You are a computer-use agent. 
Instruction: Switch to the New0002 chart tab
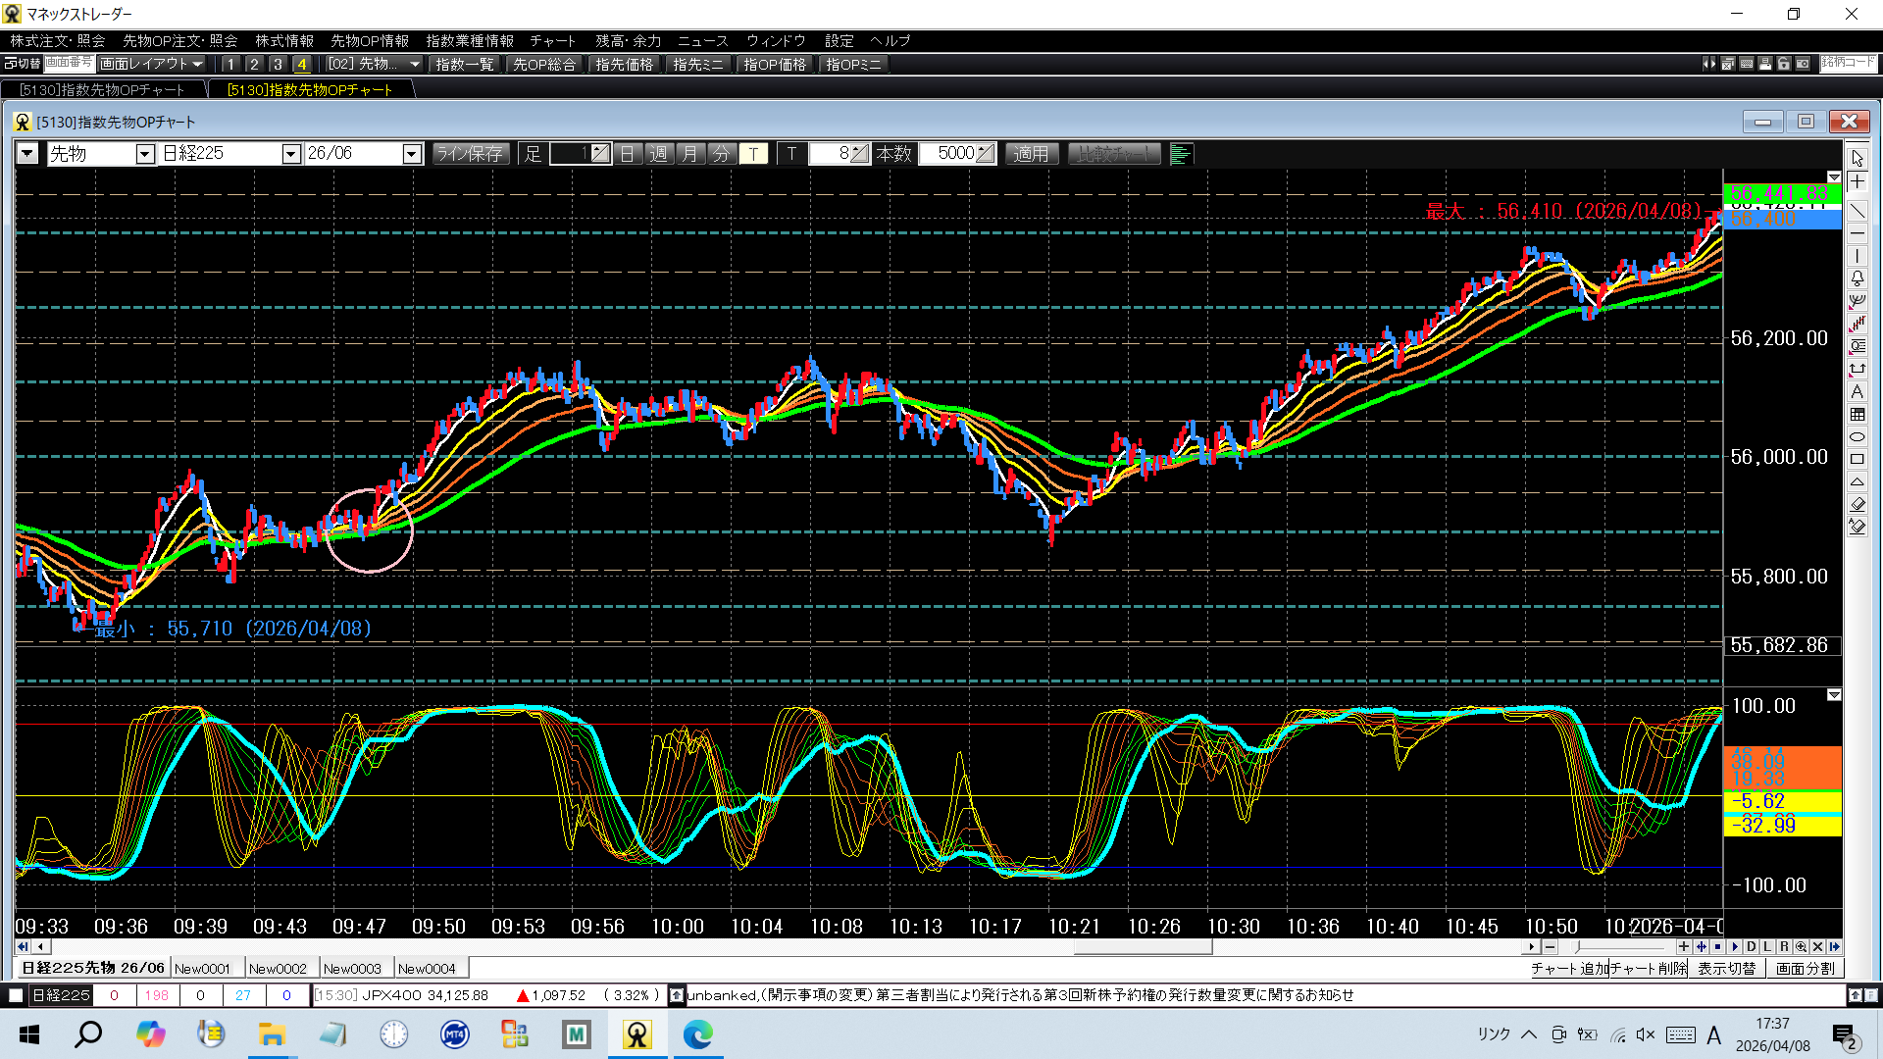pos(278,969)
